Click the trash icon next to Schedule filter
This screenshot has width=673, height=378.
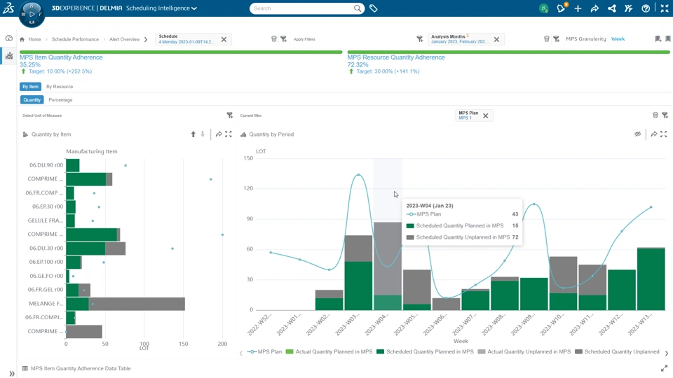274,39
